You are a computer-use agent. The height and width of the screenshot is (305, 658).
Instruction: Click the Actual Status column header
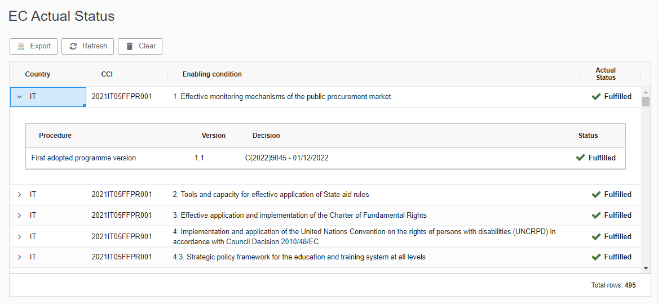[606, 74]
